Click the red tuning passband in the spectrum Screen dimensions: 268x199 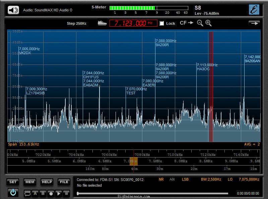coord(211,87)
